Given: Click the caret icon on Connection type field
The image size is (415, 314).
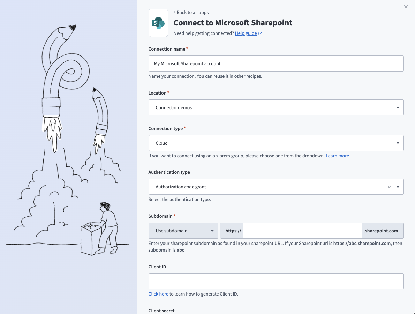Looking at the screenshot, I should tap(398, 143).
